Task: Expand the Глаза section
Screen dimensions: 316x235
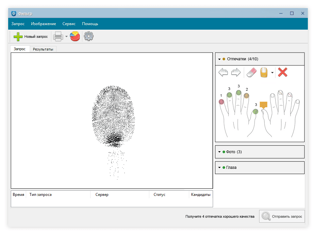Action: [x=219, y=168]
